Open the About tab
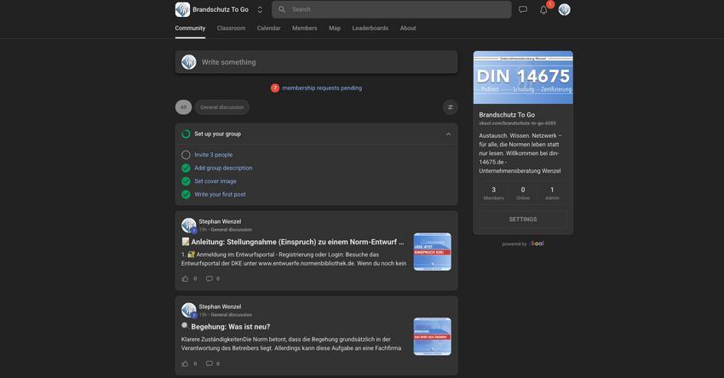Screen dimensions: 724x378 coord(408,28)
